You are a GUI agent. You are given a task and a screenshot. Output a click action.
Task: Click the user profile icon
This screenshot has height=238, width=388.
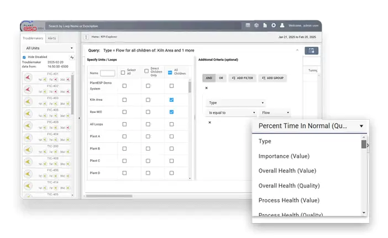tap(282, 25)
